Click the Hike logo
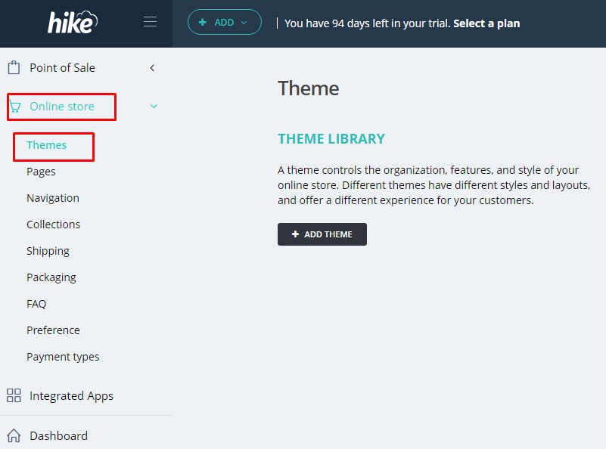Image resolution: width=606 pixels, height=449 pixels. 73,23
